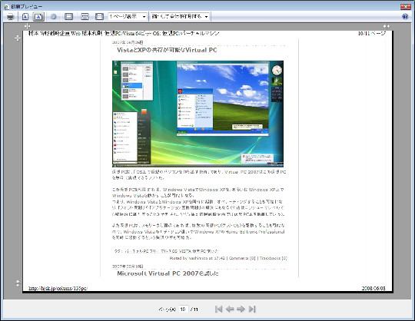Click the page number field showing 10
The width and height of the screenshot is (415, 321).
[183, 309]
